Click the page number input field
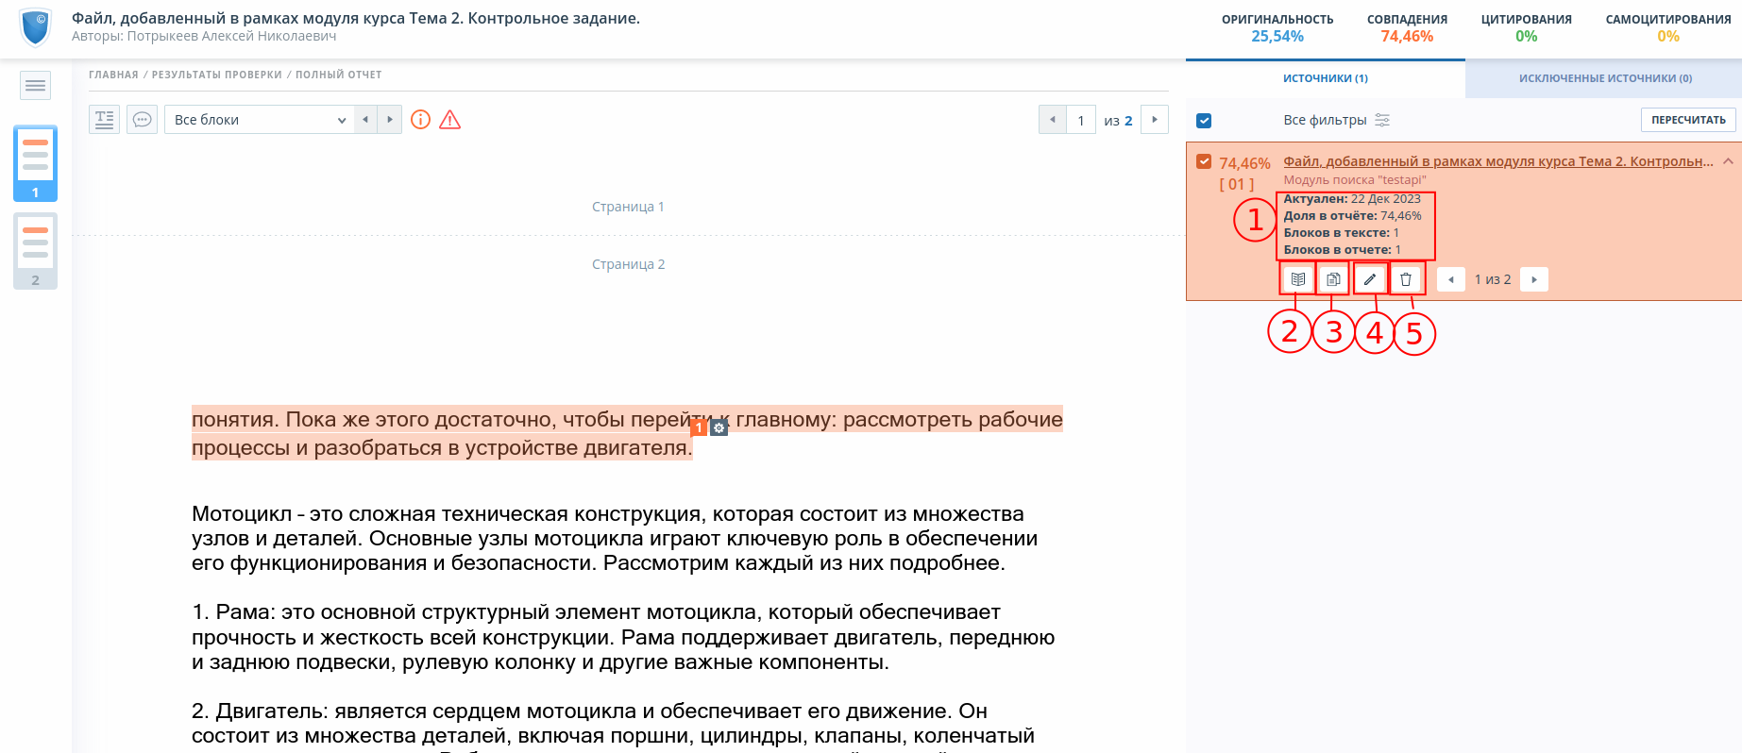The image size is (1742, 753). (1081, 120)
